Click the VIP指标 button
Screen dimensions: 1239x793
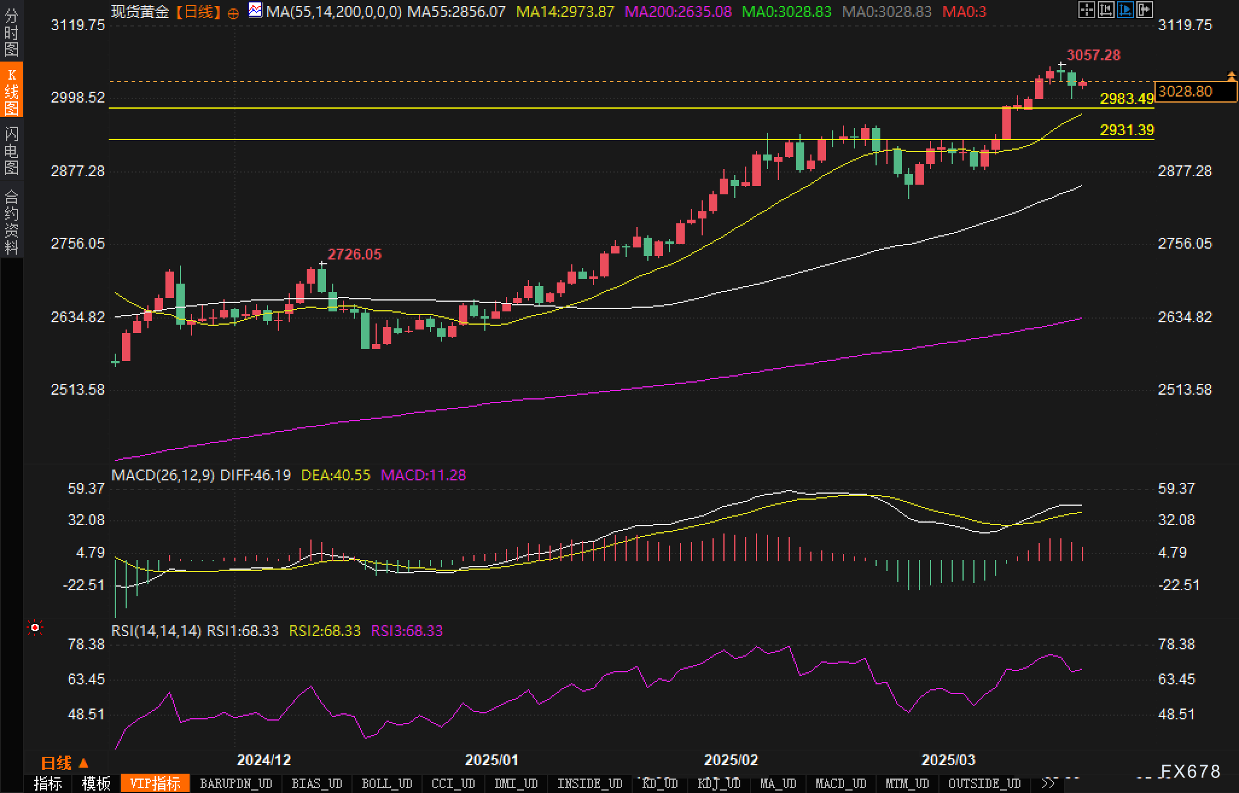(x=155, y=783)
